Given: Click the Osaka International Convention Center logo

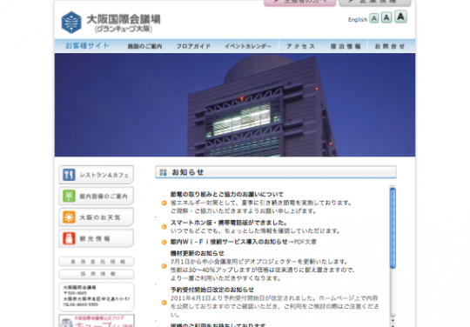Looking at the screenshot, I should (111, 23).
